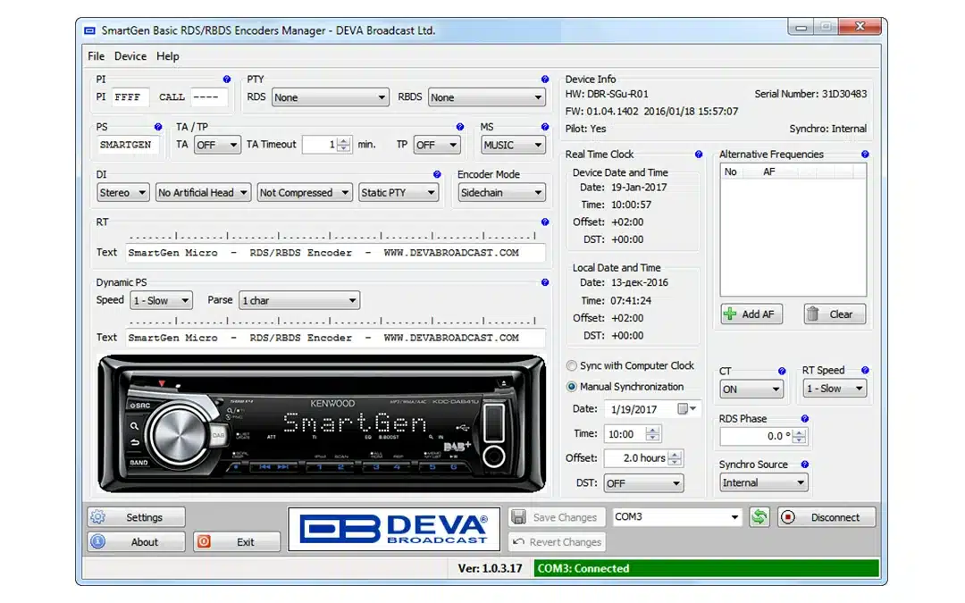The image size is (965, 603).
Task: Select Manual Synchronization option
Action: (x=625, y=387)
